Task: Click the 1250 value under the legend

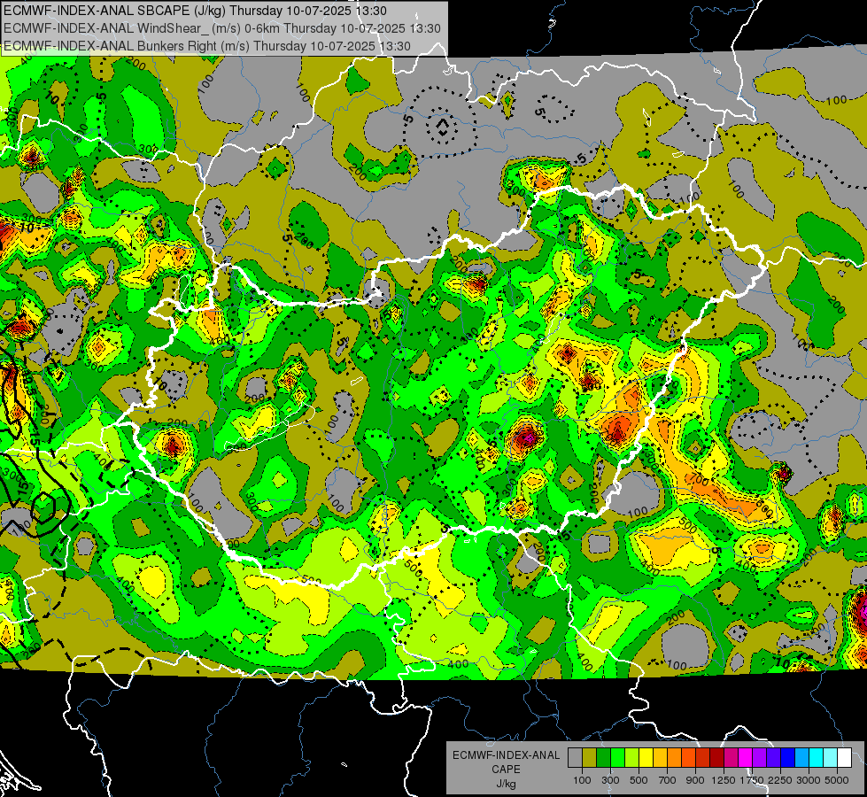Action: 724,780
